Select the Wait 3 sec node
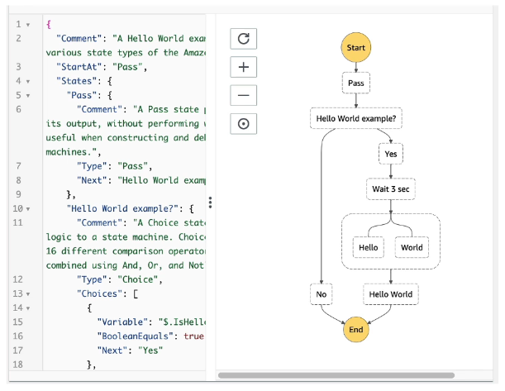The image size is (505, 391). (391, 188)
